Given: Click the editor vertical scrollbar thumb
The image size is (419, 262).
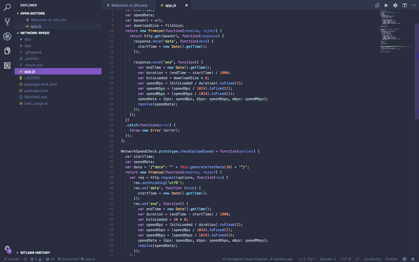Looking at the screenshot, I should coord(417,71).
